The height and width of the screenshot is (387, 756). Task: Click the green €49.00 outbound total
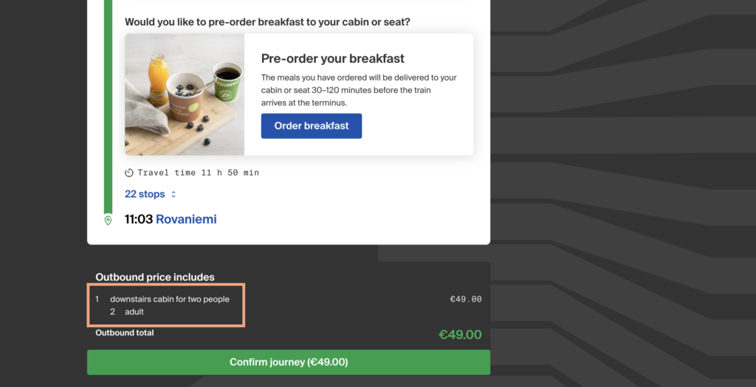(x=460, y=335)
